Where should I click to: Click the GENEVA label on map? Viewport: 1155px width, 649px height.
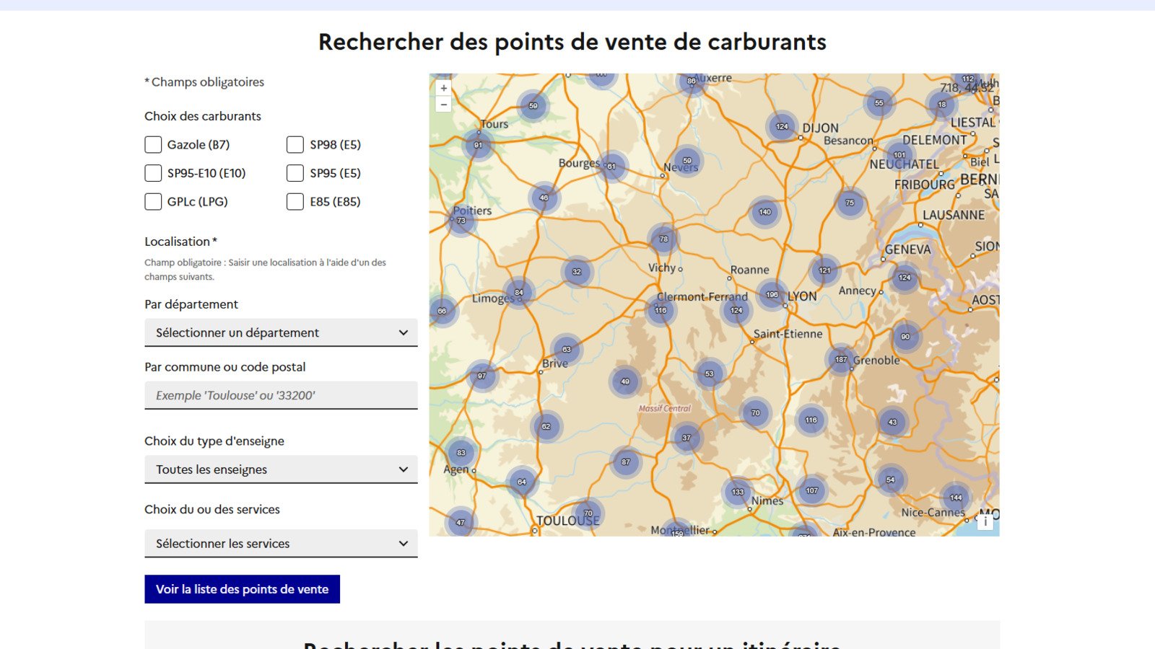(x=907, y=250)
